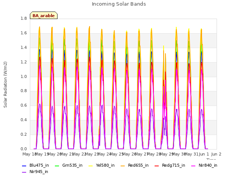Click the 1.6 y-axis tick label
The width and height of the screenshot is (239, 179).
[x=24, y=33]
